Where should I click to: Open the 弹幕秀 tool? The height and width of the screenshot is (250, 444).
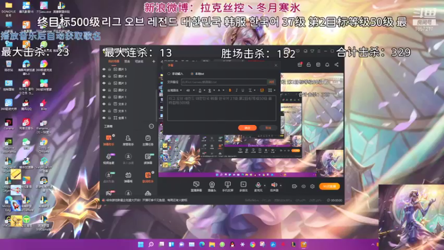pyautogui.click(x=128, y=177)
